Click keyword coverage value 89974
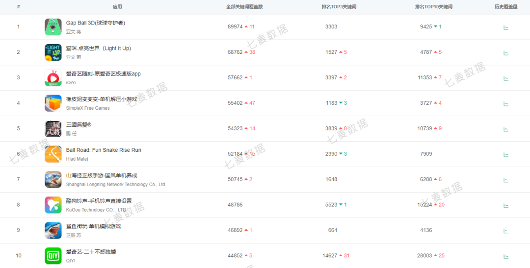The image size is (530, 268). (x=235, y=26)
